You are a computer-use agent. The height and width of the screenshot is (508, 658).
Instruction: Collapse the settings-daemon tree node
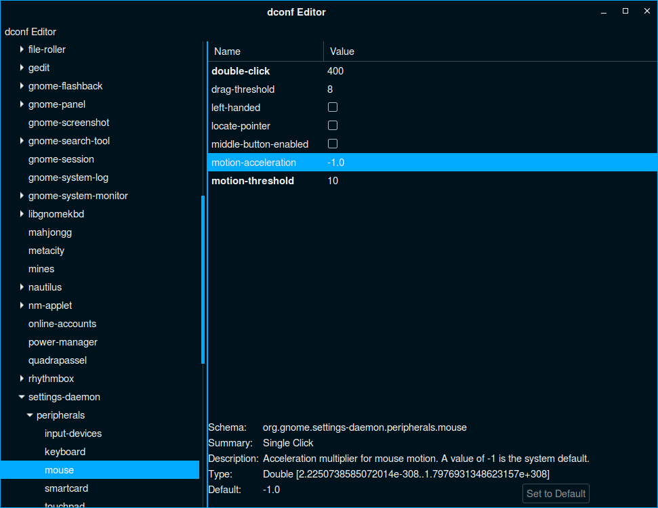click(x=22, y=397)
